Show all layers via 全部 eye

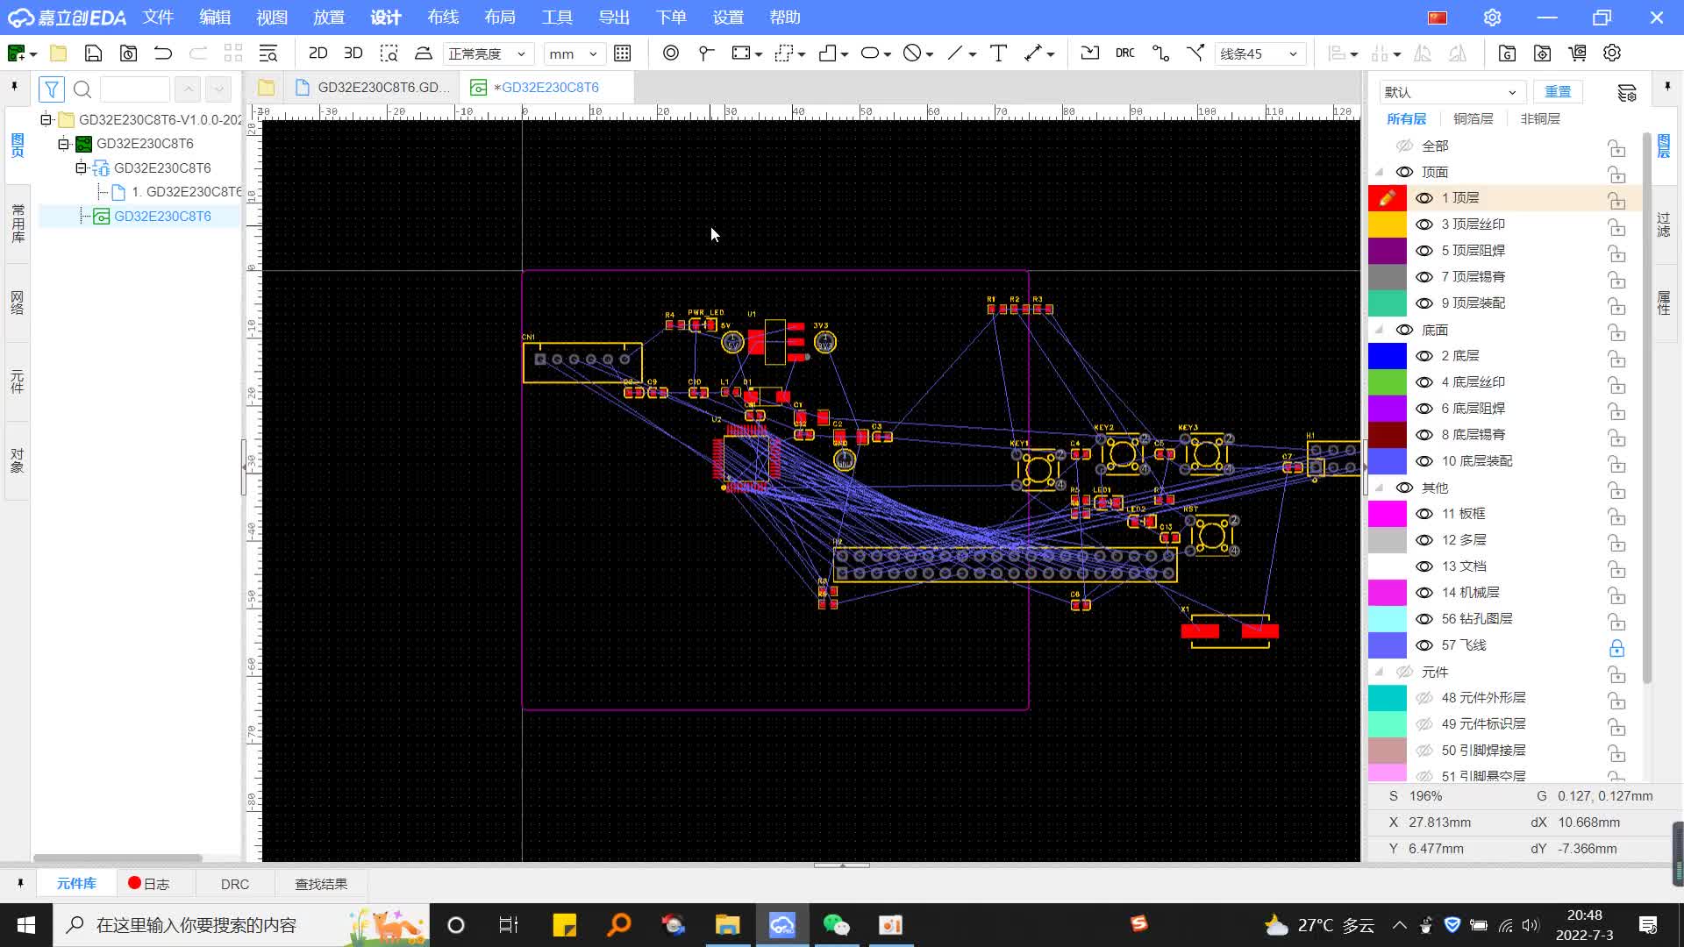[x=1404, y=146]
